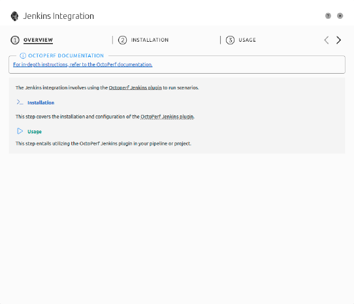The width and height of the screenshot is (354, 304).
Task: Click the OCTOPERF DOCUMENTATION section title
Action: coord(66,55)
